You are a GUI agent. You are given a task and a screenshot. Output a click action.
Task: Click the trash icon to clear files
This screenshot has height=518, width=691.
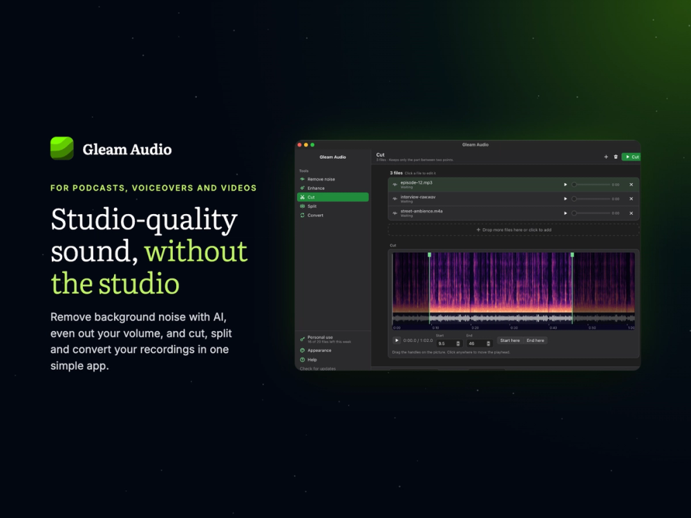click(616, 157)
